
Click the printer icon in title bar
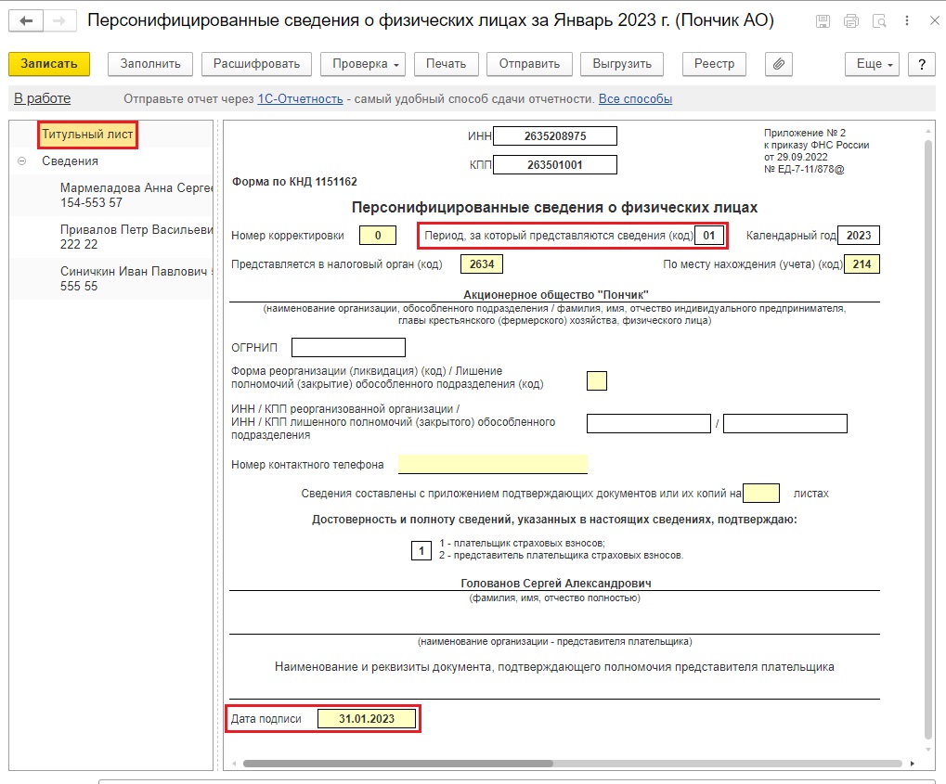[x=851, y=21]
